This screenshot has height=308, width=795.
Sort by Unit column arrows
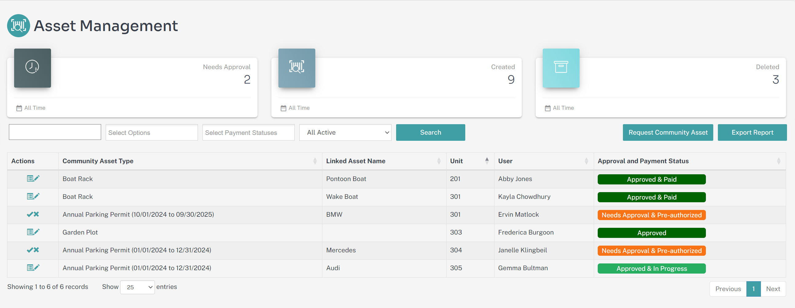[487, 161]
